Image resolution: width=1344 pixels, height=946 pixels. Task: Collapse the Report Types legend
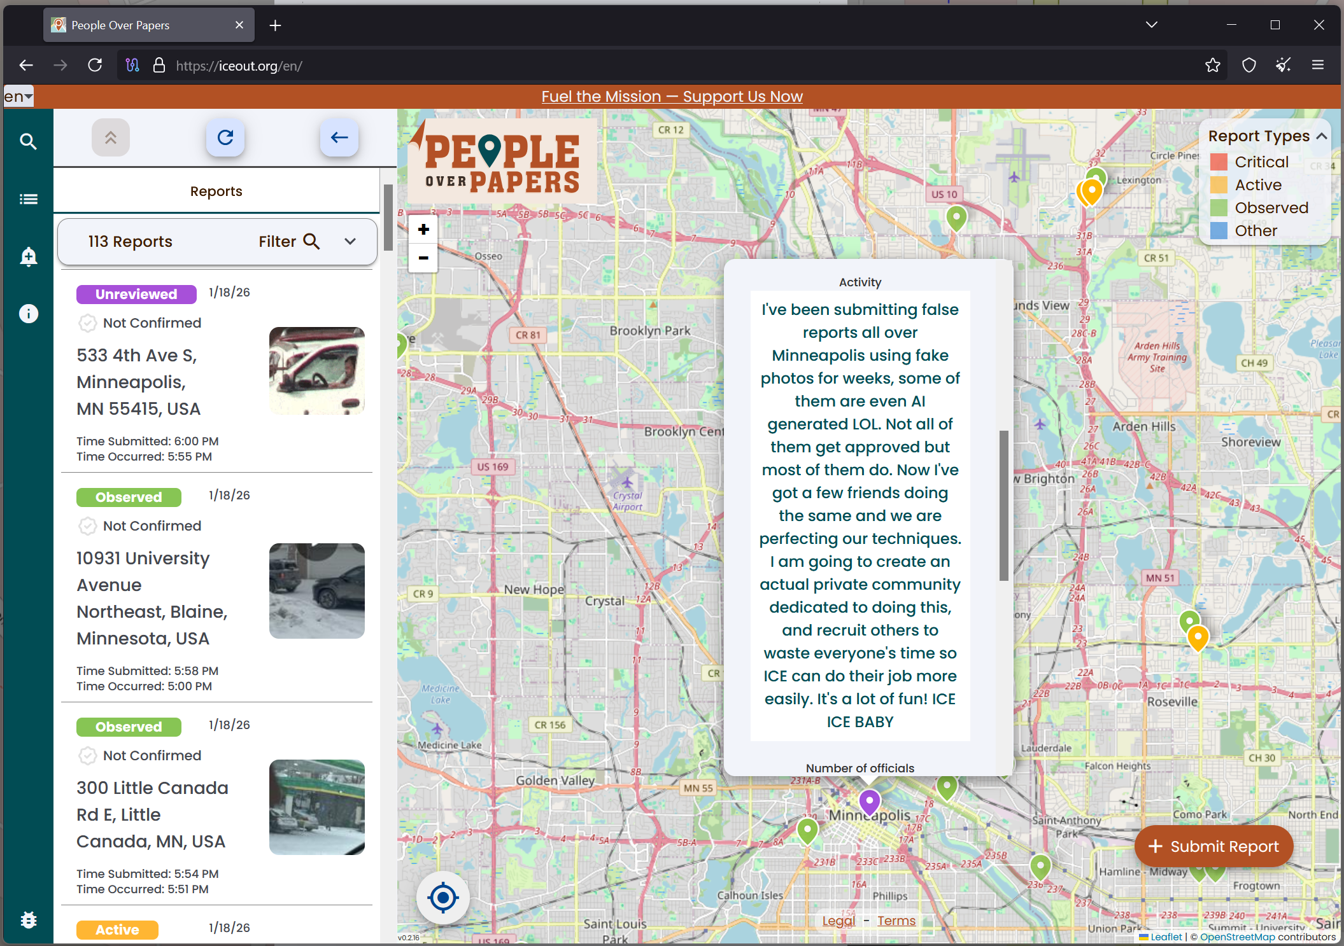1322,136
